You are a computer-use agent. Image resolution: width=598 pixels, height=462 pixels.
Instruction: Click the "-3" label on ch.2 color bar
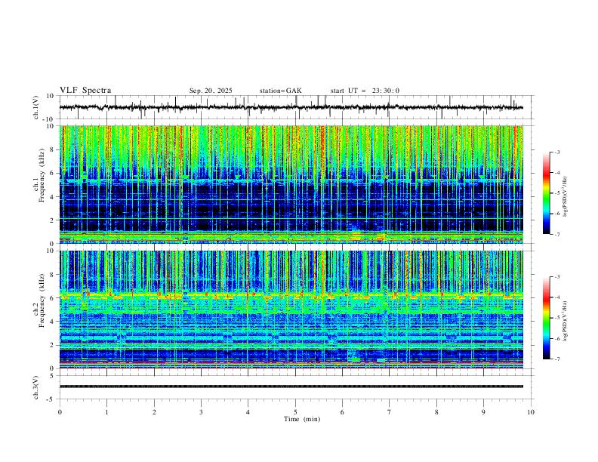click(x=557, y=277)
